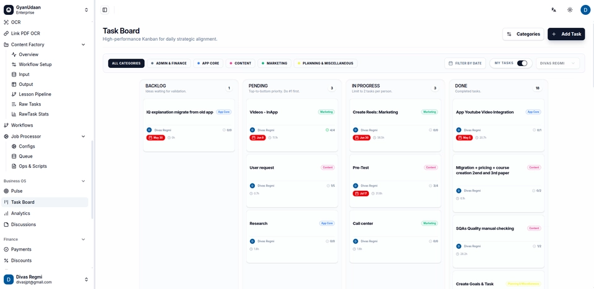Toggle the My Tasks switch
Image resolution: width=594 pixels, height=289 pixels.
(522, 63)
